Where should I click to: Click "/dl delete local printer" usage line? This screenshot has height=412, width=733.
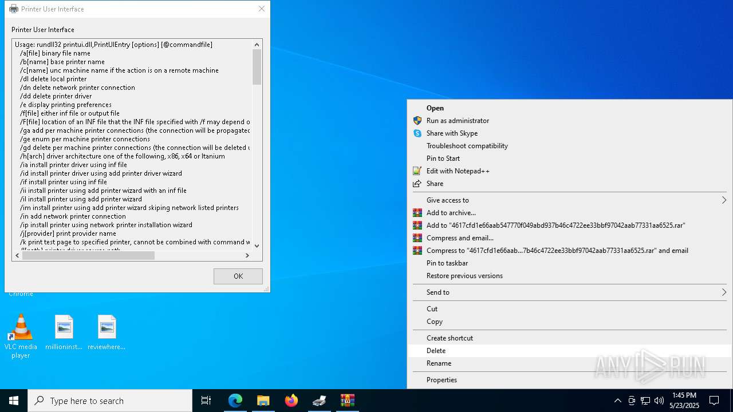click(53, 79)
